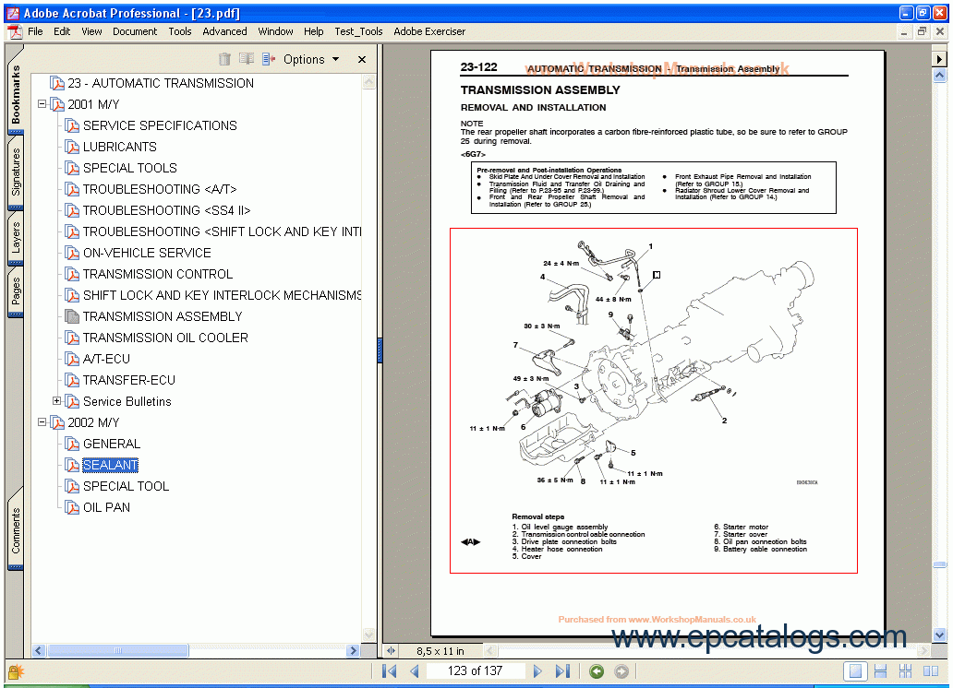Click the expand current bookmark icon
This screenshot has width=953, height=688.
point(268,59)
